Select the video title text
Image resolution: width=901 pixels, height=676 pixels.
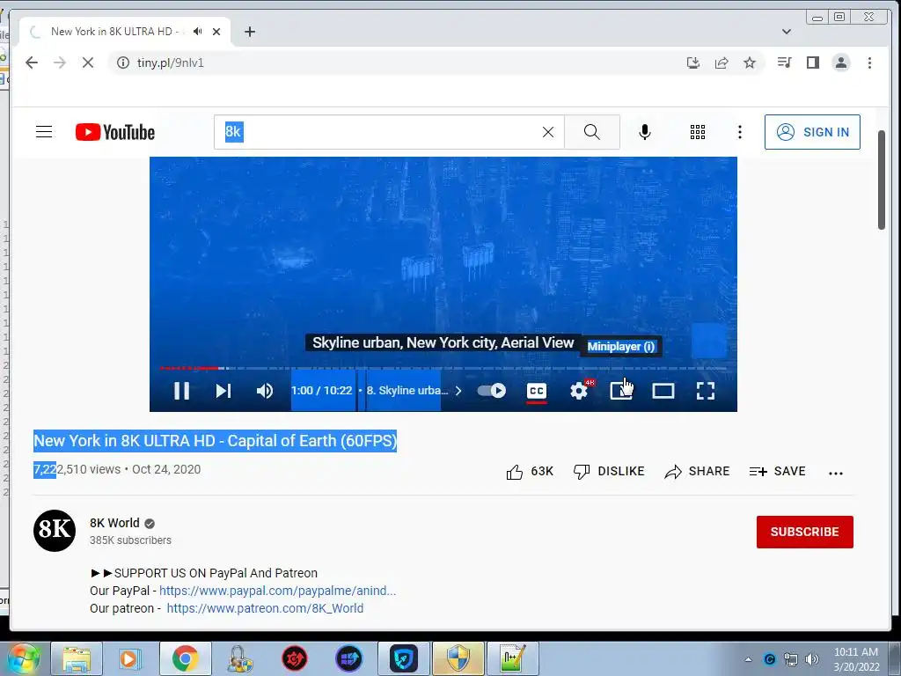[x=215, y=441]
